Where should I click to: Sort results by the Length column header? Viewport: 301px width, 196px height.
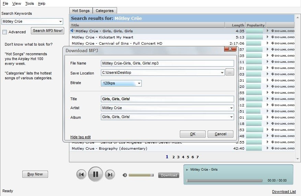(235, 25)
